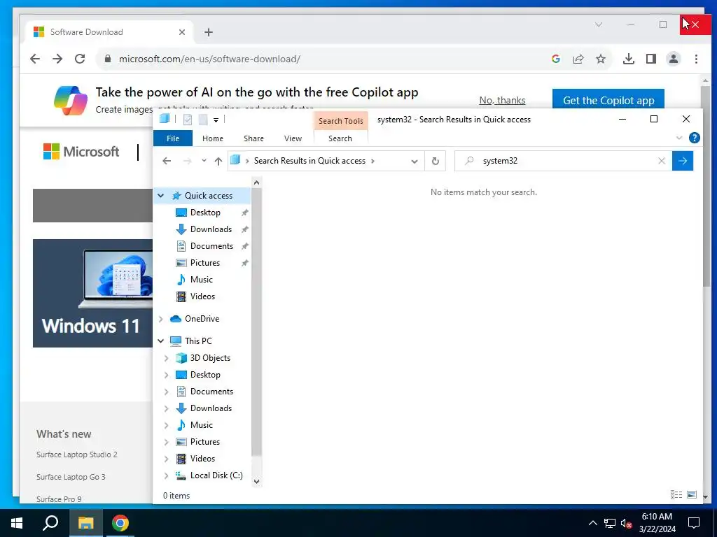Expand 3D Objects under This PC
This screenshot has height=537, width=717.
[x=167, y=358]
